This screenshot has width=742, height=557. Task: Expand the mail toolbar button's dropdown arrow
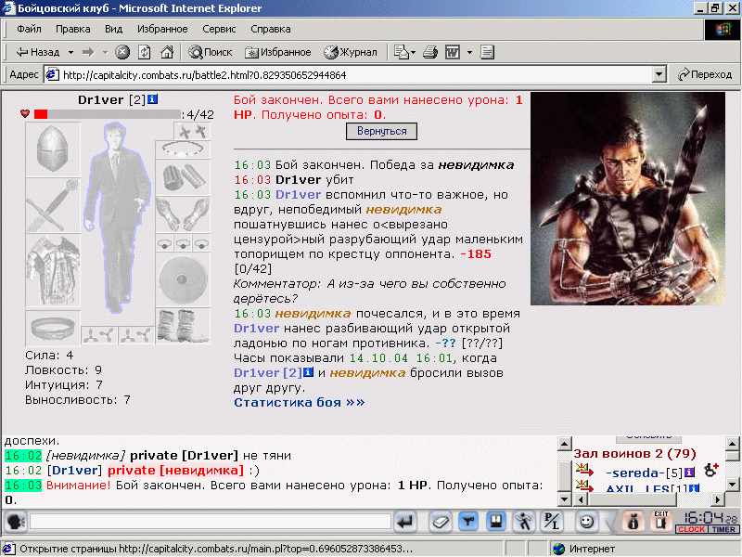pyautogui.click(x=413, y=52)
